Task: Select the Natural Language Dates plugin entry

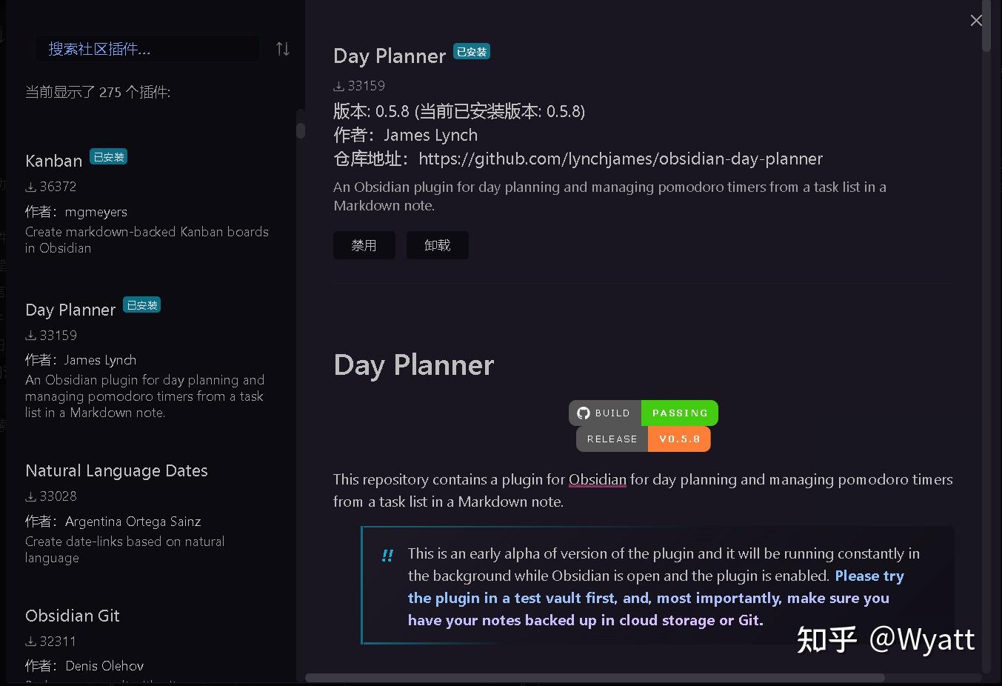Action: pos(116,470)
